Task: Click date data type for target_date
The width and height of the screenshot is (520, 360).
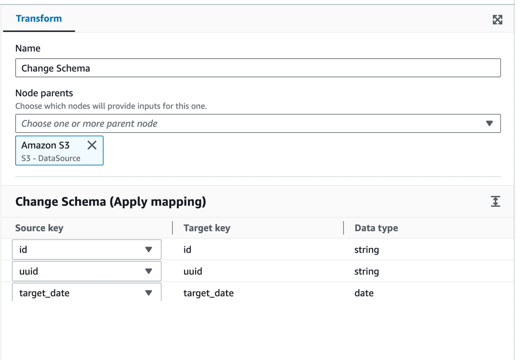Action: point(364,293)
